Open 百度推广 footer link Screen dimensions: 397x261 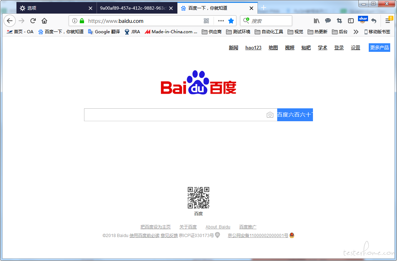coord(248,227)
